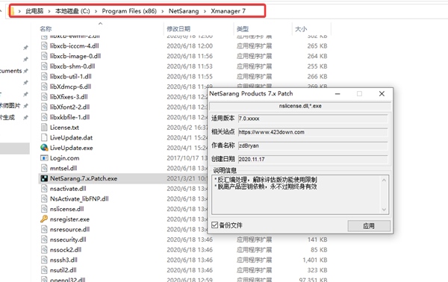This screenshot has width=448, height=282.
Task: Click the nssecurity.dll file icon
Action: coord(44,239)
